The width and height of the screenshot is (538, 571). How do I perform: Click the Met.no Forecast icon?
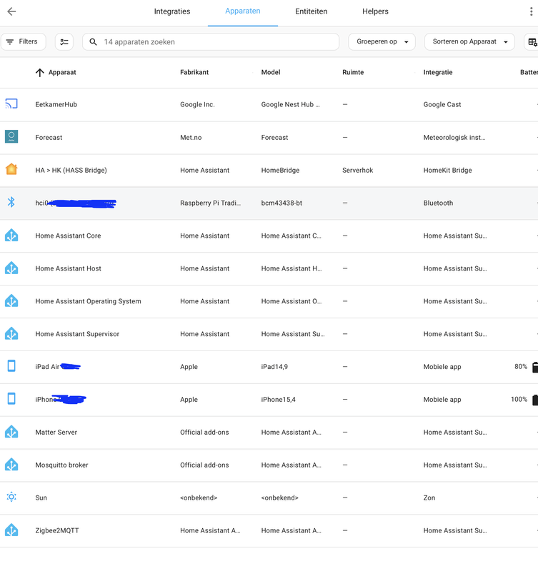pos(11,137)
